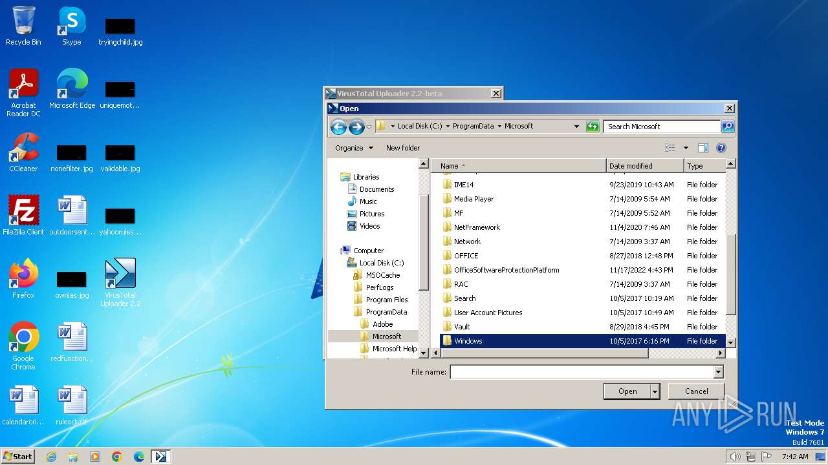This screenshot has height=465, width=828.
Task: Select the IME14 folder icon
Action: (x=447, y=185)
